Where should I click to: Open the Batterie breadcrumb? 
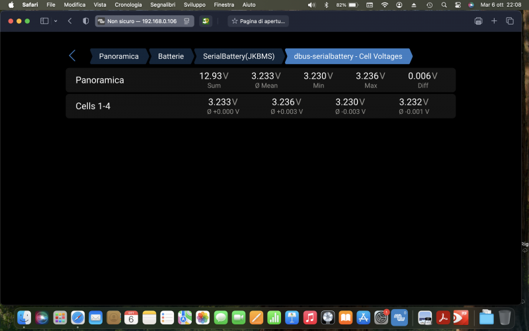click(x=171, y=56)
